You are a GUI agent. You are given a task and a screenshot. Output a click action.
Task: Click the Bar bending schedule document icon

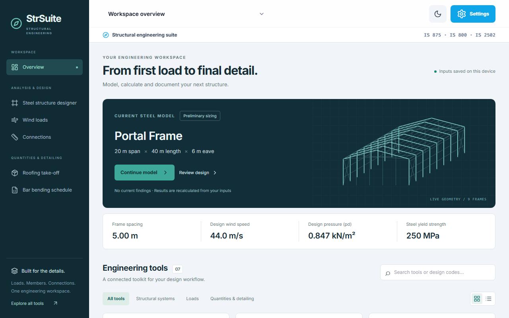tap(15, 190)
